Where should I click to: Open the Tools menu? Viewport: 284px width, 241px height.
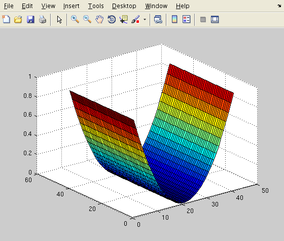click(96, 6)
